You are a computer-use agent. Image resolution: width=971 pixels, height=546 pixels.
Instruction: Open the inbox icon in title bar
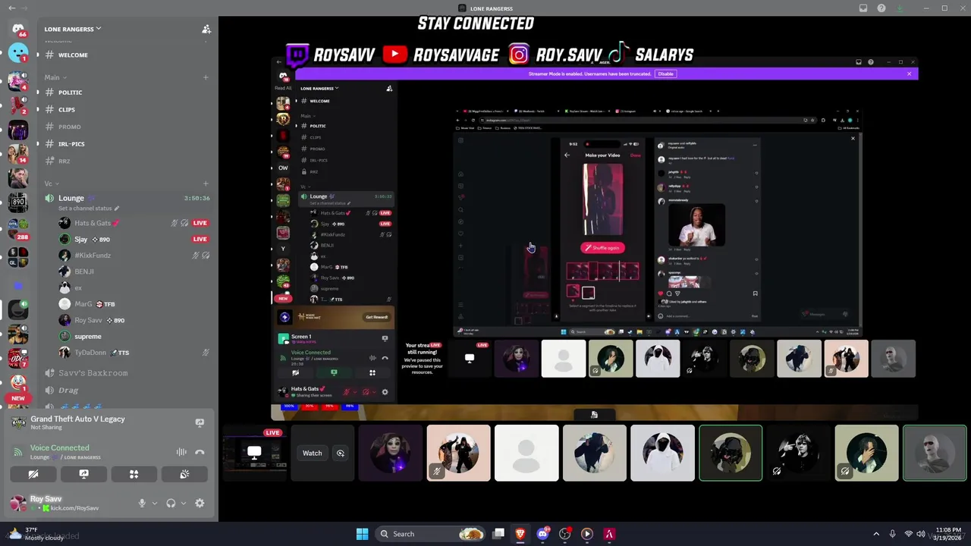click(x=863, y=8)
